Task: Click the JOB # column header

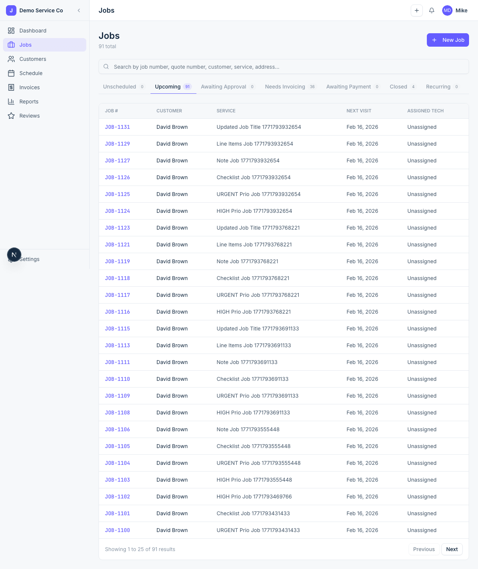Action: pyautogui.click(x=111, y=111)
